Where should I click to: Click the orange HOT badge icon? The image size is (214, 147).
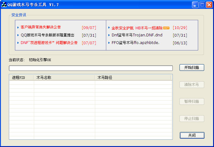coord(166,28)
